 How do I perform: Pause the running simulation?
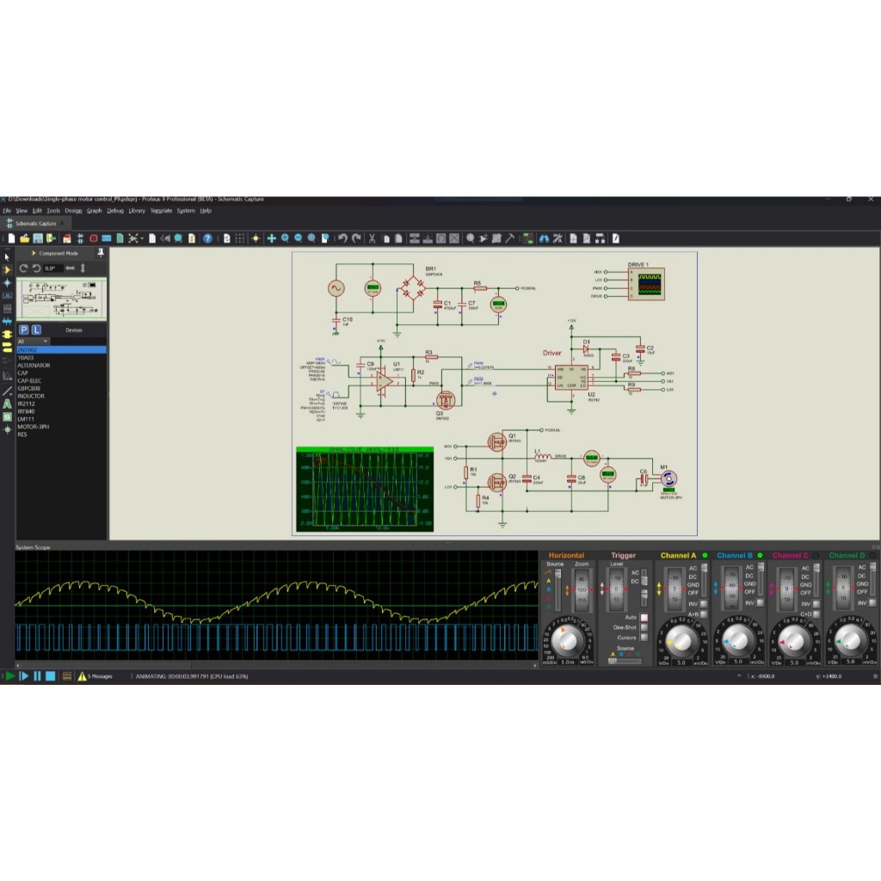(x=37, y=676)
